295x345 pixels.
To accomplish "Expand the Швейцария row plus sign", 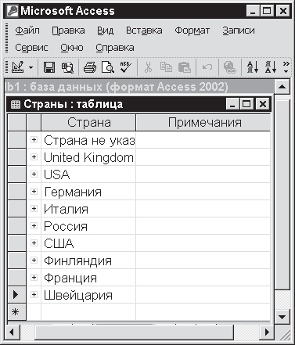I will 34,295.
